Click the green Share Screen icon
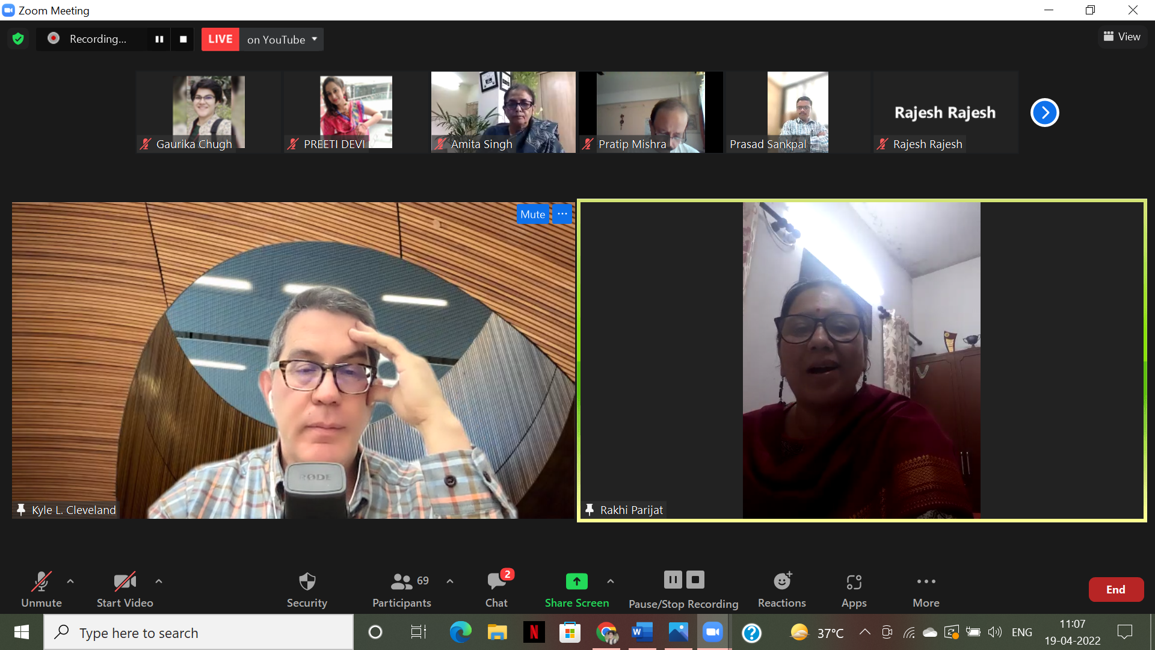 576,581
